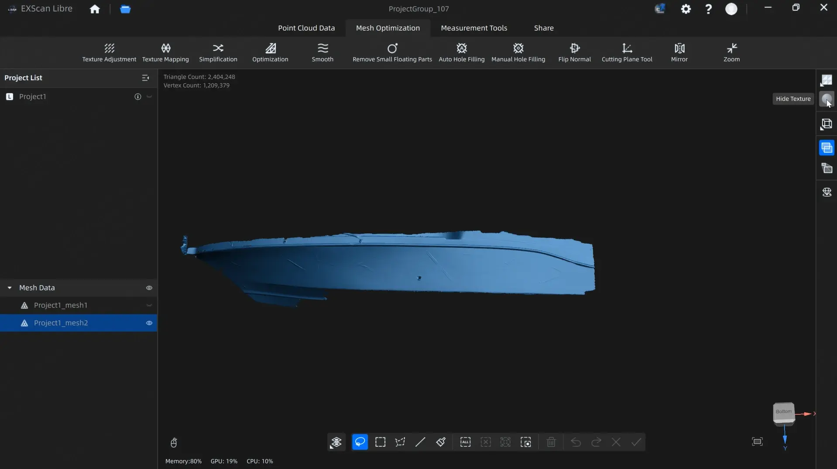The height and width of the screenshot is (469, 837).
Task: Click the Remove Small Floating Parts tool
Action: tap(392, 52)
